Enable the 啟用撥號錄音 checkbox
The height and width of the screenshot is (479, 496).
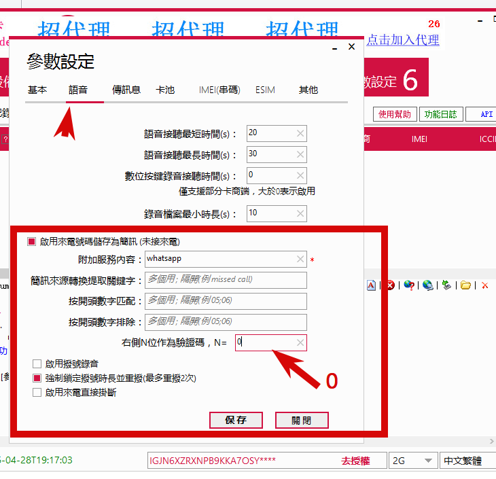coord(37,364)
